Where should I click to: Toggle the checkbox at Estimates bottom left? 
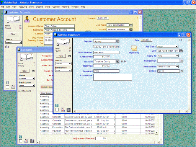21,141
